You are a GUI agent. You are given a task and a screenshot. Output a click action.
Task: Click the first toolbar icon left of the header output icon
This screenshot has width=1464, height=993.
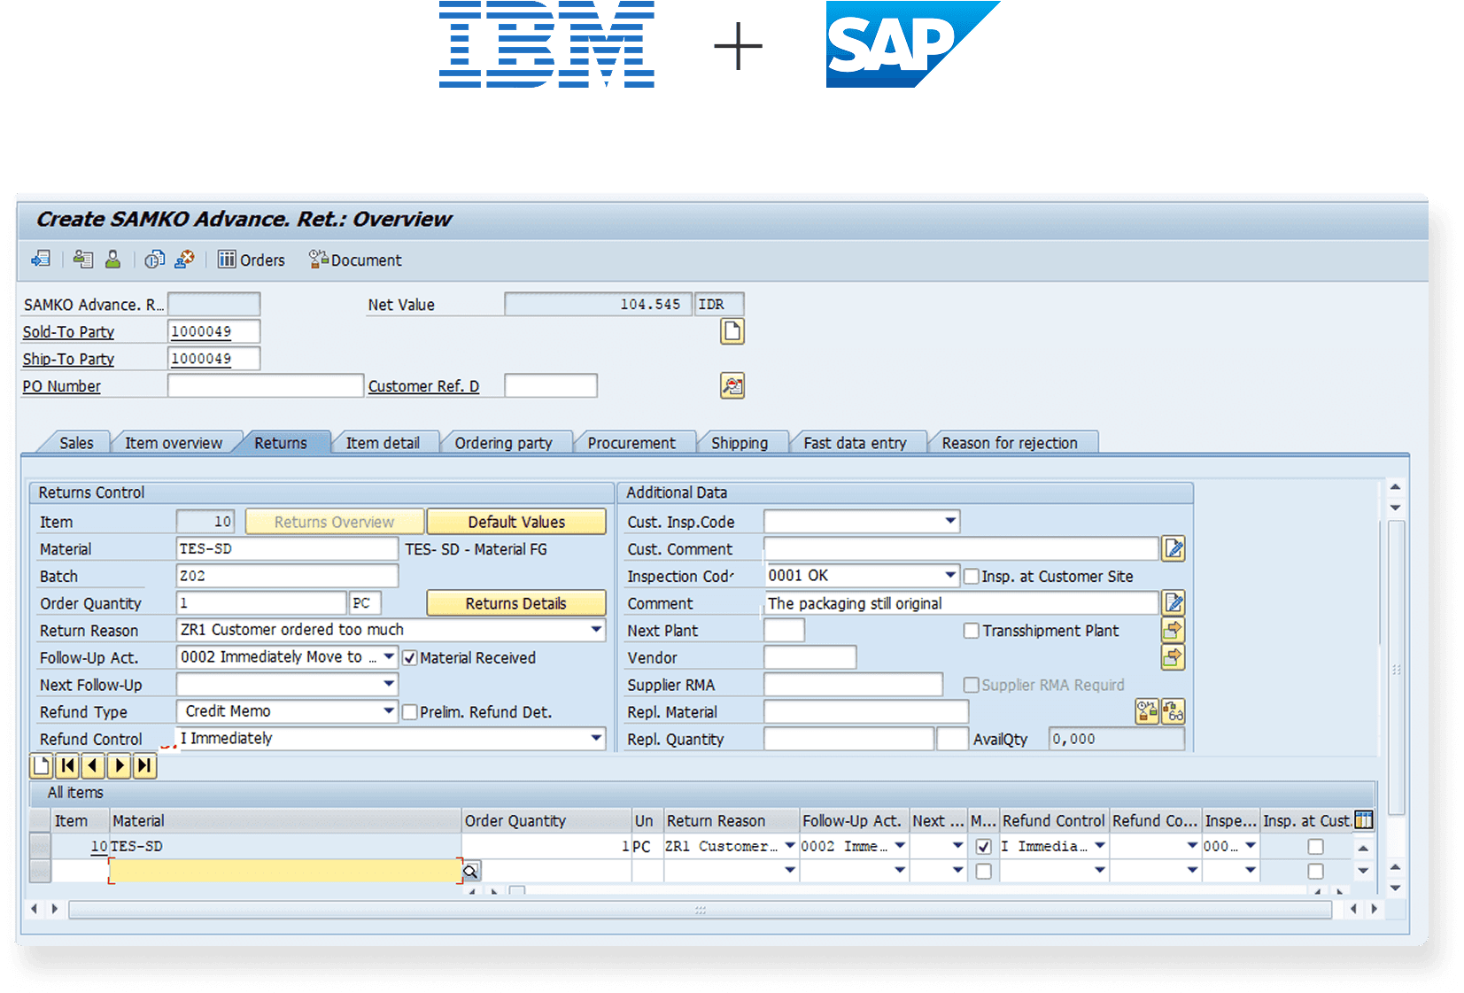tap(41, 259)
